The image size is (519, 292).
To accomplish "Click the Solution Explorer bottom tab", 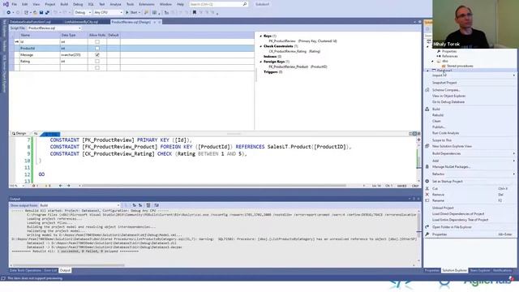I will [454, 270].
